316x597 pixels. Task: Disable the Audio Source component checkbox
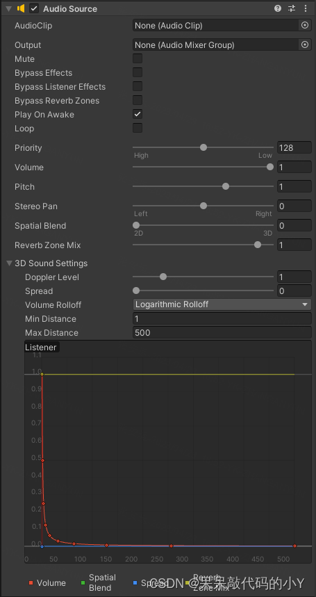pos(34,8)
